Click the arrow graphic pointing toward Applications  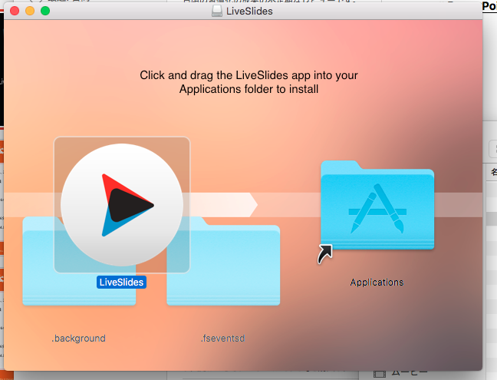(x=223, y=205)
